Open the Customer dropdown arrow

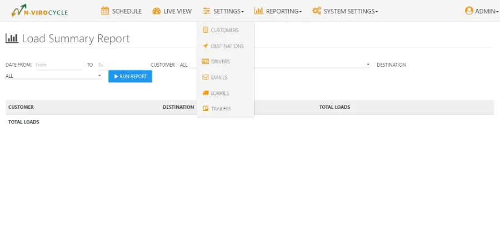click(x=368, y=65)
